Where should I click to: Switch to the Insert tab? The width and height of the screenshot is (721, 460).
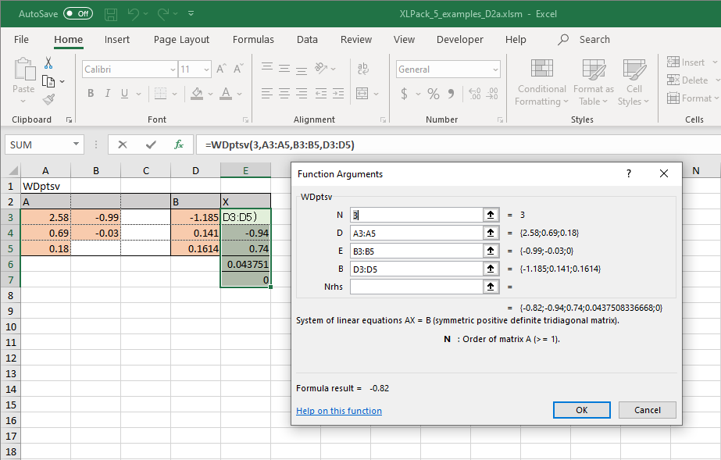coord(117,40)
